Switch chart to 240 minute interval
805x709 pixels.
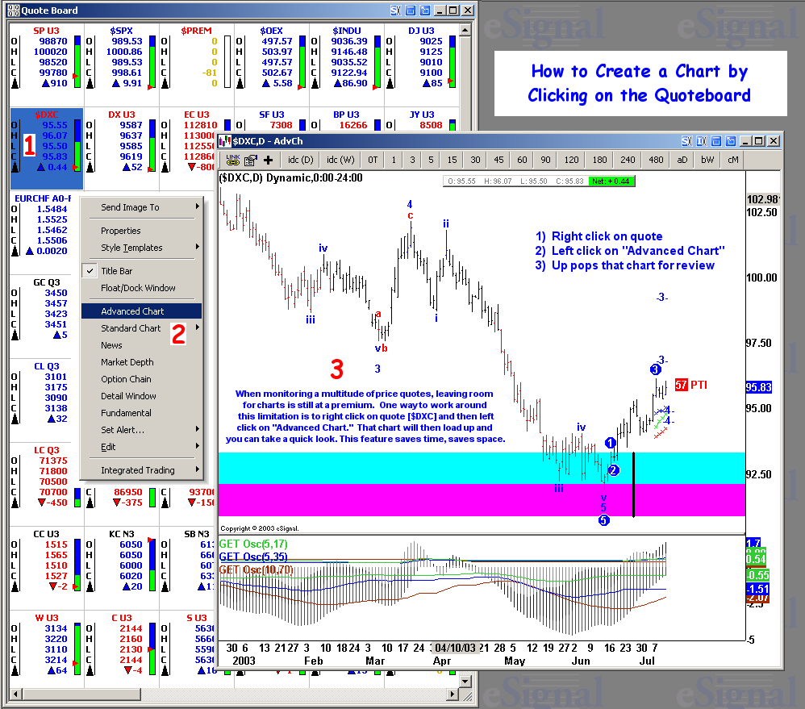pyautogui.click(x=628, y=160)
